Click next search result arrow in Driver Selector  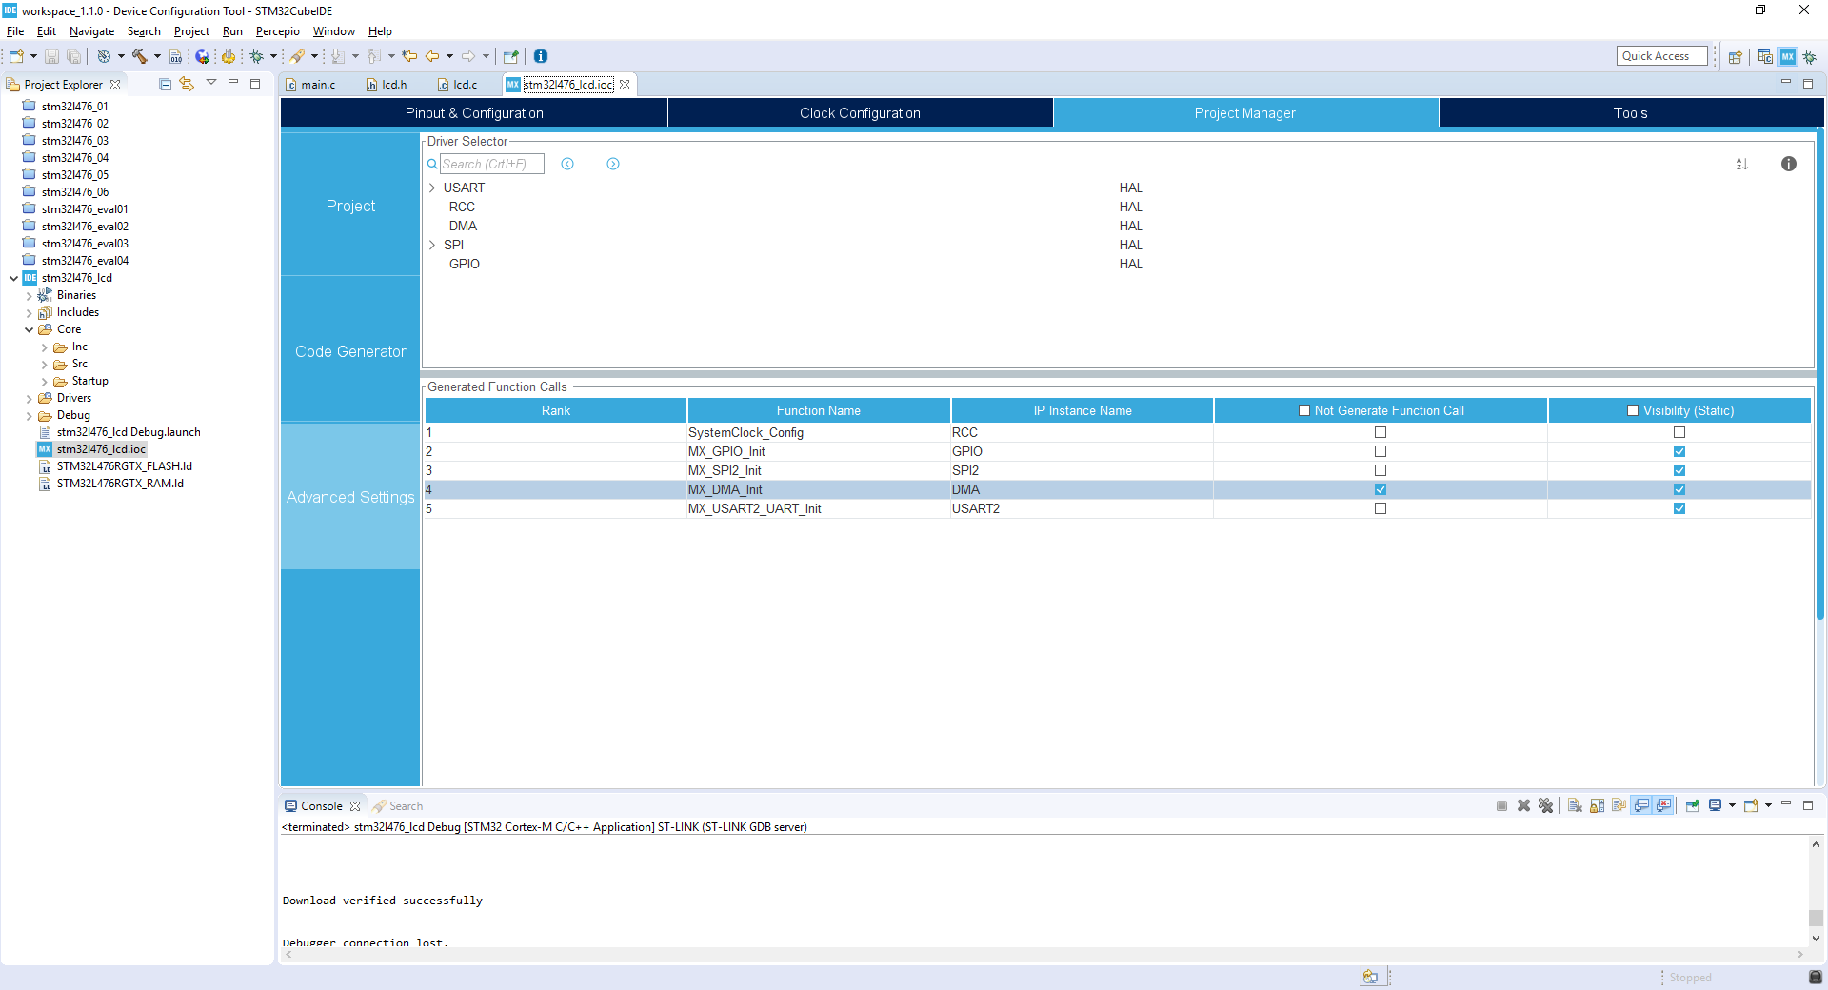[x=613, y=164]
